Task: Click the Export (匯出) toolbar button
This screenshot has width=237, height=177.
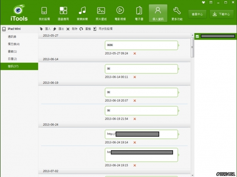Action: click(x=59, y=29)
